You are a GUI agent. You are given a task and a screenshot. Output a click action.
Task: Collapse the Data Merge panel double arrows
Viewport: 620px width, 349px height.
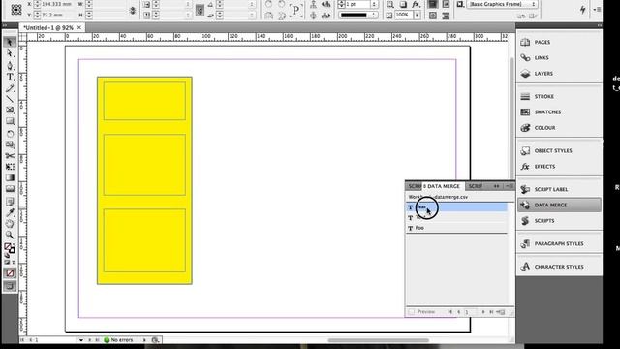(496, 186)
